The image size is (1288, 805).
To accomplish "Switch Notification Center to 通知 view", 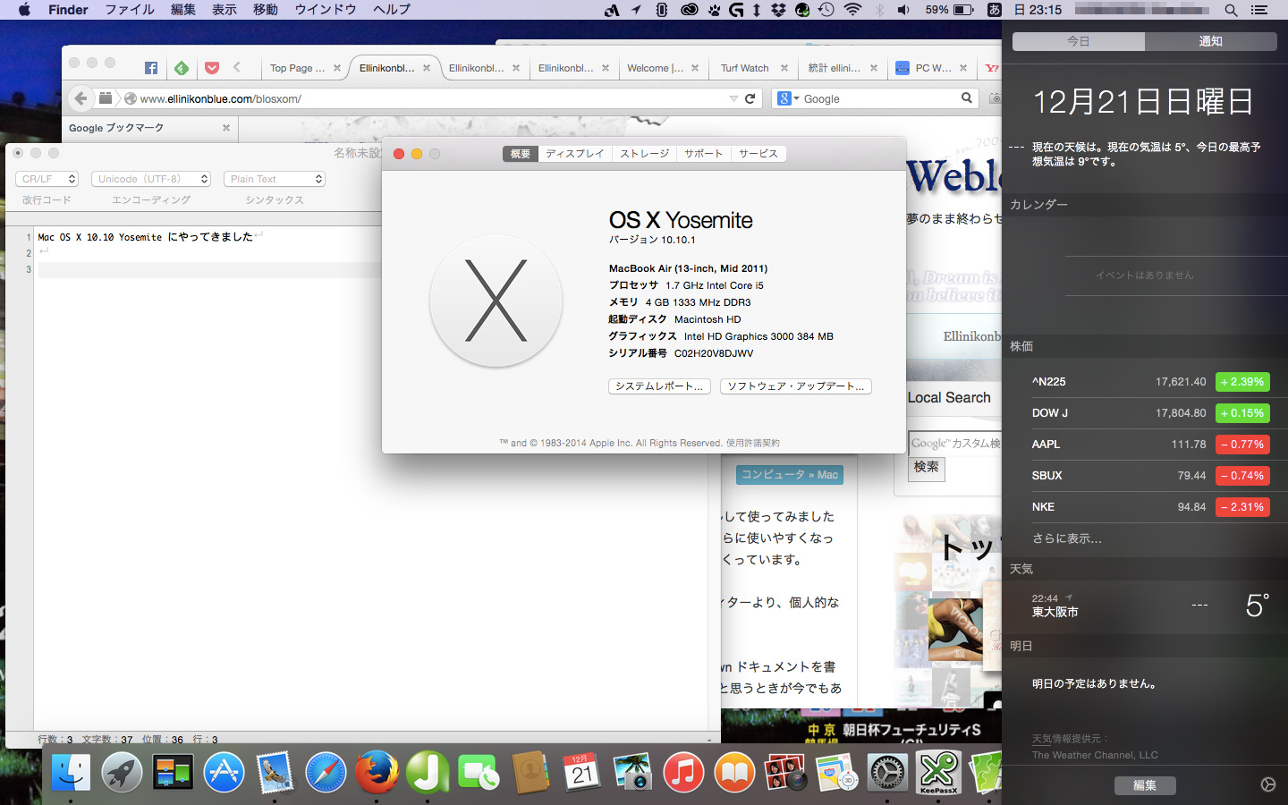I will pos(1211,41).
